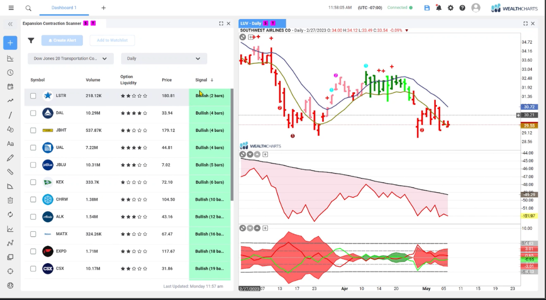The width and height of the screenshot is (546, 300).
Task: Add indicator to the middle pane
Action: [x=265, y=154]
